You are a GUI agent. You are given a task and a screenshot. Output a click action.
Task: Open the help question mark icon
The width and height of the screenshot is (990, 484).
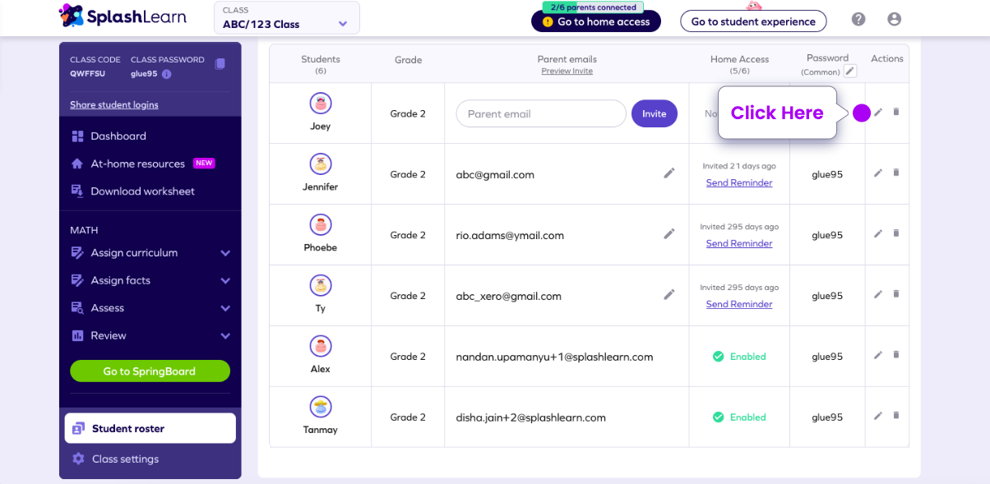858,18
